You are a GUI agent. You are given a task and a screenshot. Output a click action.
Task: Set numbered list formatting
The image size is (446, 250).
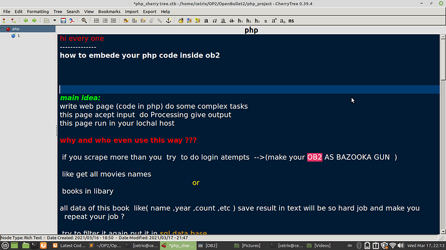coord(105,21)
